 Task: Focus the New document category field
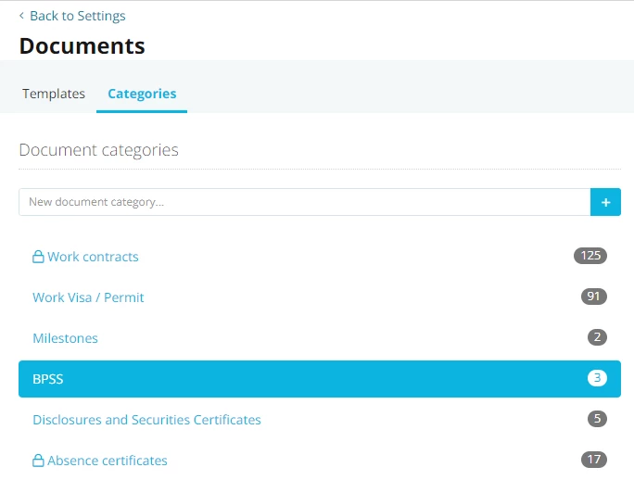(x=304, y=202)
